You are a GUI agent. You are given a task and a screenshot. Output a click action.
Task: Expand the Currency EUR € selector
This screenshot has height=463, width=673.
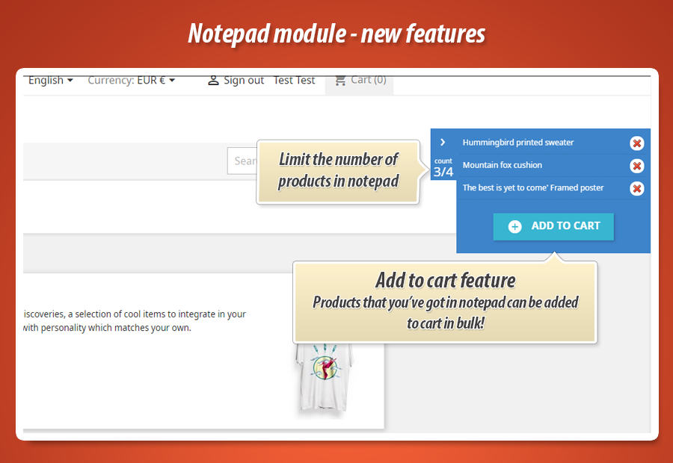click(x=131, y=80)
